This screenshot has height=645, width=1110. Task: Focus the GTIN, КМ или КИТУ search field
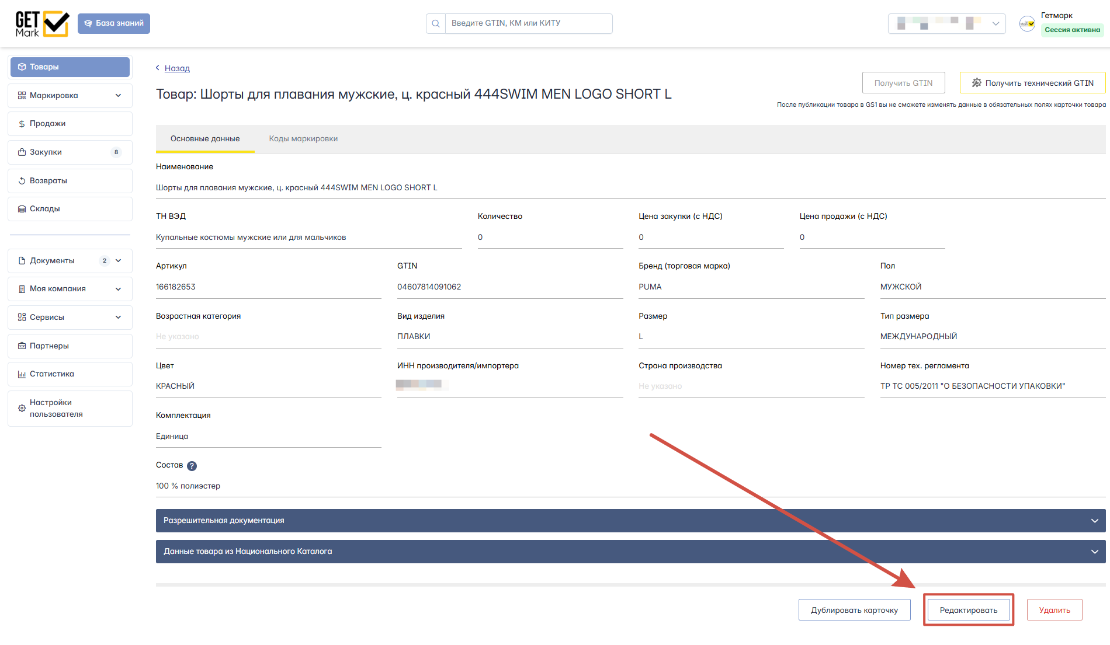529,23
